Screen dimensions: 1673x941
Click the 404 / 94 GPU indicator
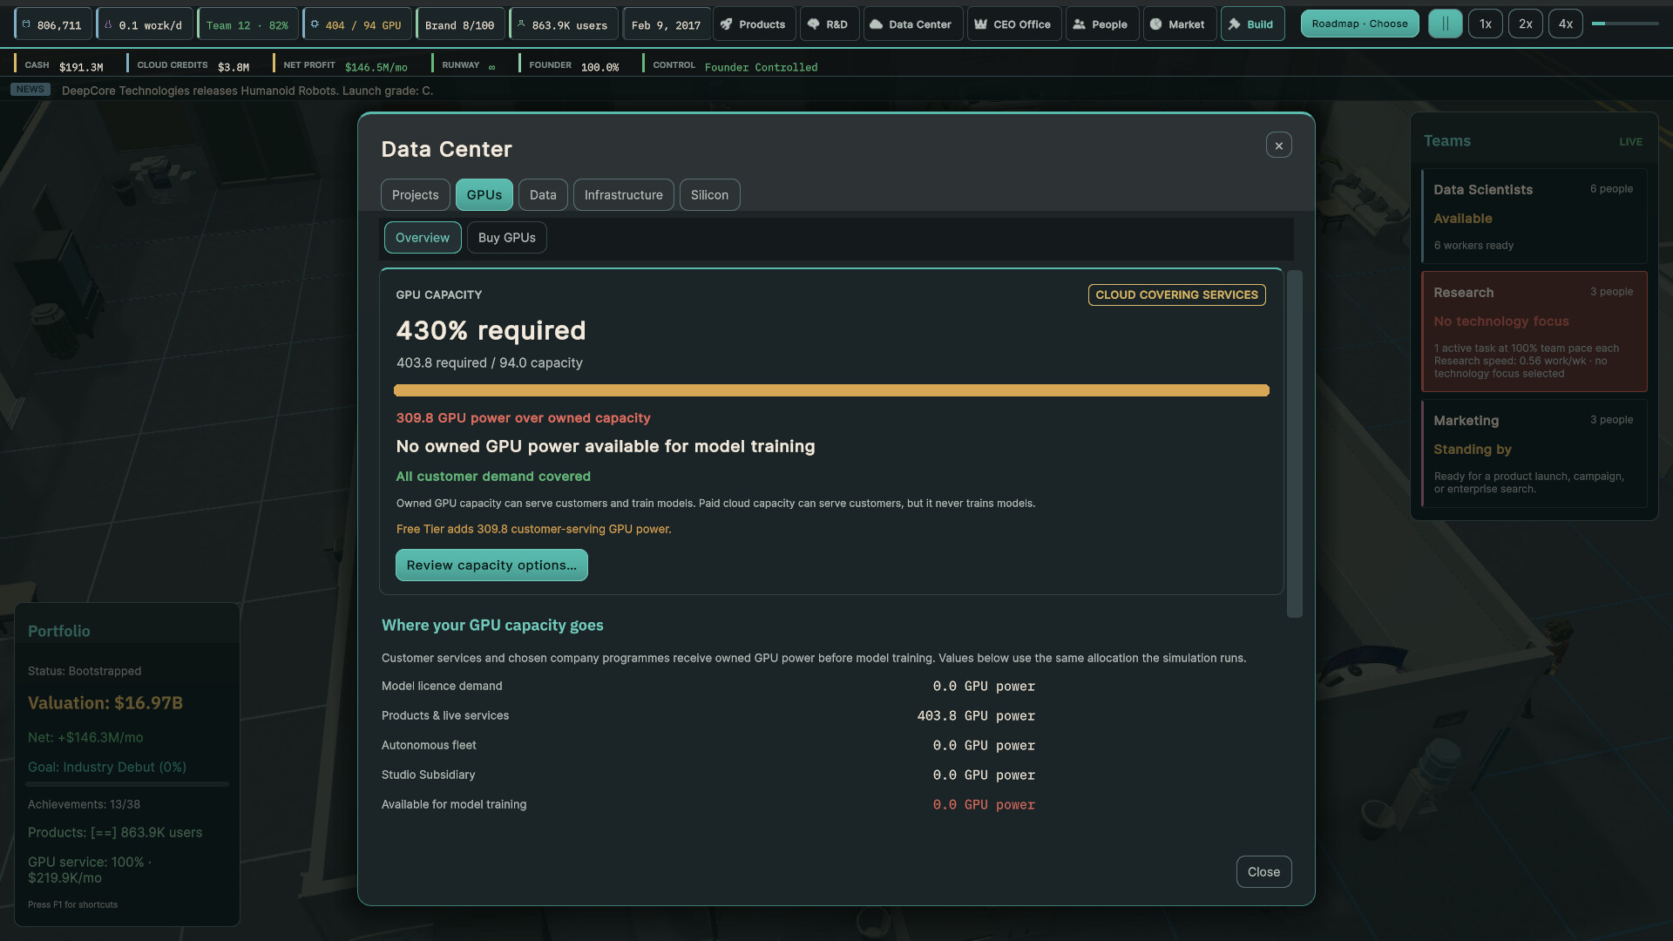click(x=356, y=24)
